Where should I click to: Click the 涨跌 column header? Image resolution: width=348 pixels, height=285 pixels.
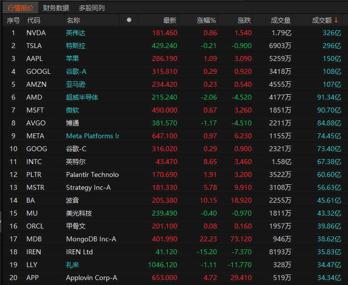click(244, 20)
